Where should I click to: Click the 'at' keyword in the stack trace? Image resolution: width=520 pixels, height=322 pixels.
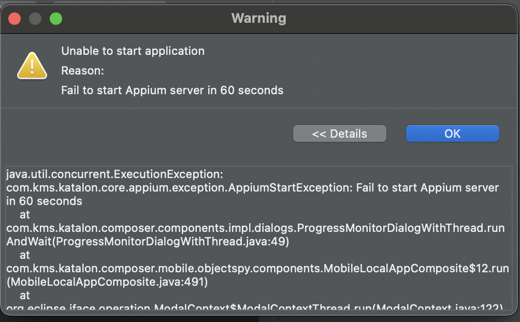tap(24, 214)
